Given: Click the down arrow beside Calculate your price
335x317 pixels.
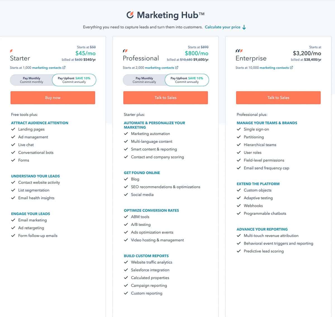Looking at the screenshot, I should [244, 27].
